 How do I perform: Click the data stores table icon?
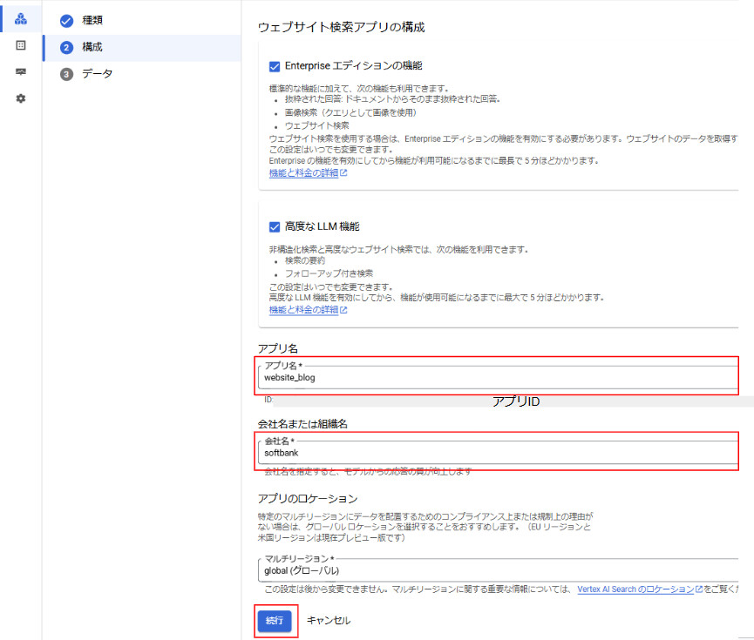click(21, 45)
